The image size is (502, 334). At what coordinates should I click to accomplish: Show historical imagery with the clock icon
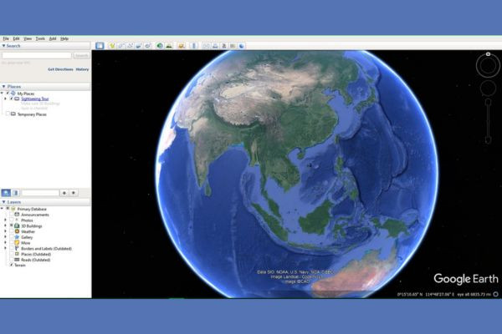click(x=160, y=46)
